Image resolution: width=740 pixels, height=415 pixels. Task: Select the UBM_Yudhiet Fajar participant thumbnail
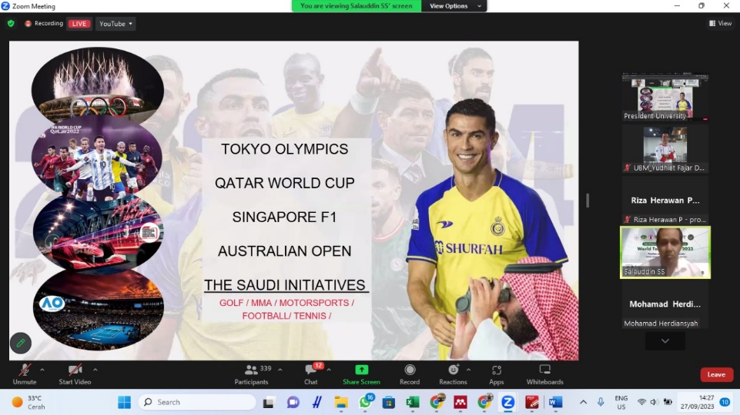coord(665,149)
